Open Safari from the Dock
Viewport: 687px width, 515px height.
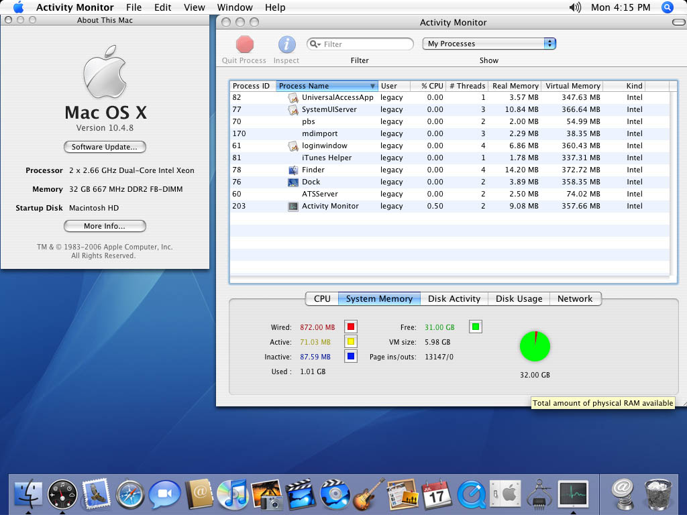[130, 496]
